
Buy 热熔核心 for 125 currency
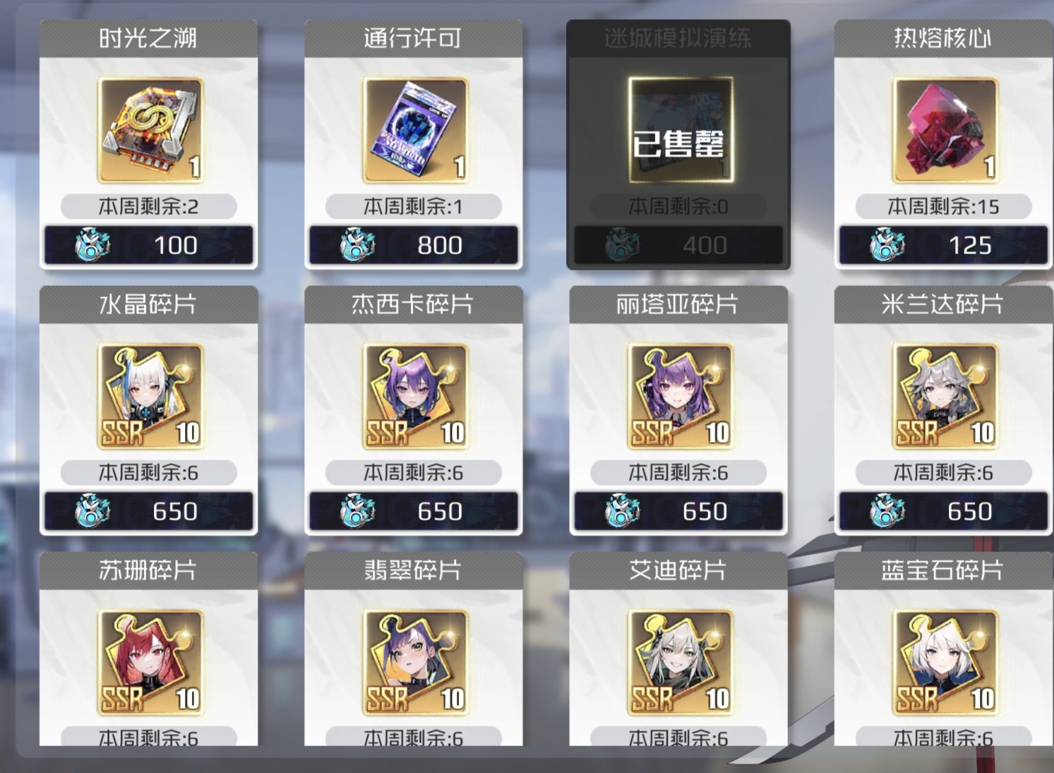(x=943, y=245)
